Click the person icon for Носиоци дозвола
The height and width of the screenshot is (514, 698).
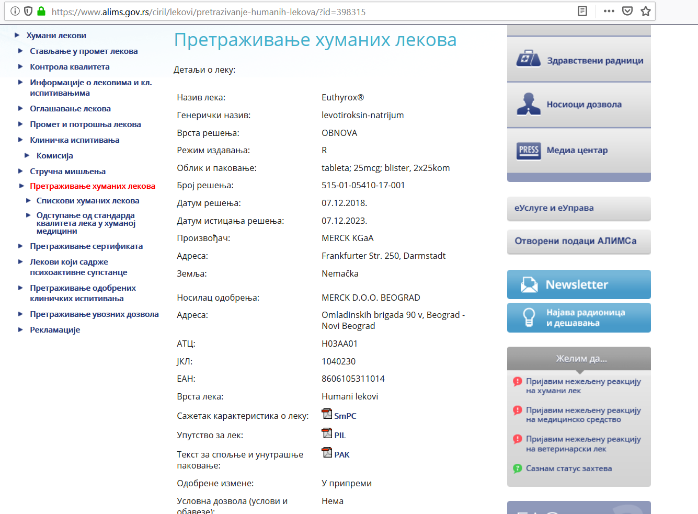pyautogui.click(x=529, y=104)
